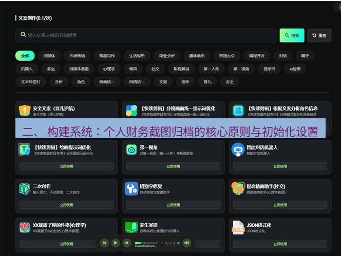Click the handshake heart icon of 提高情商助手
The image size is (341, 256).
[x=238, y=188]
